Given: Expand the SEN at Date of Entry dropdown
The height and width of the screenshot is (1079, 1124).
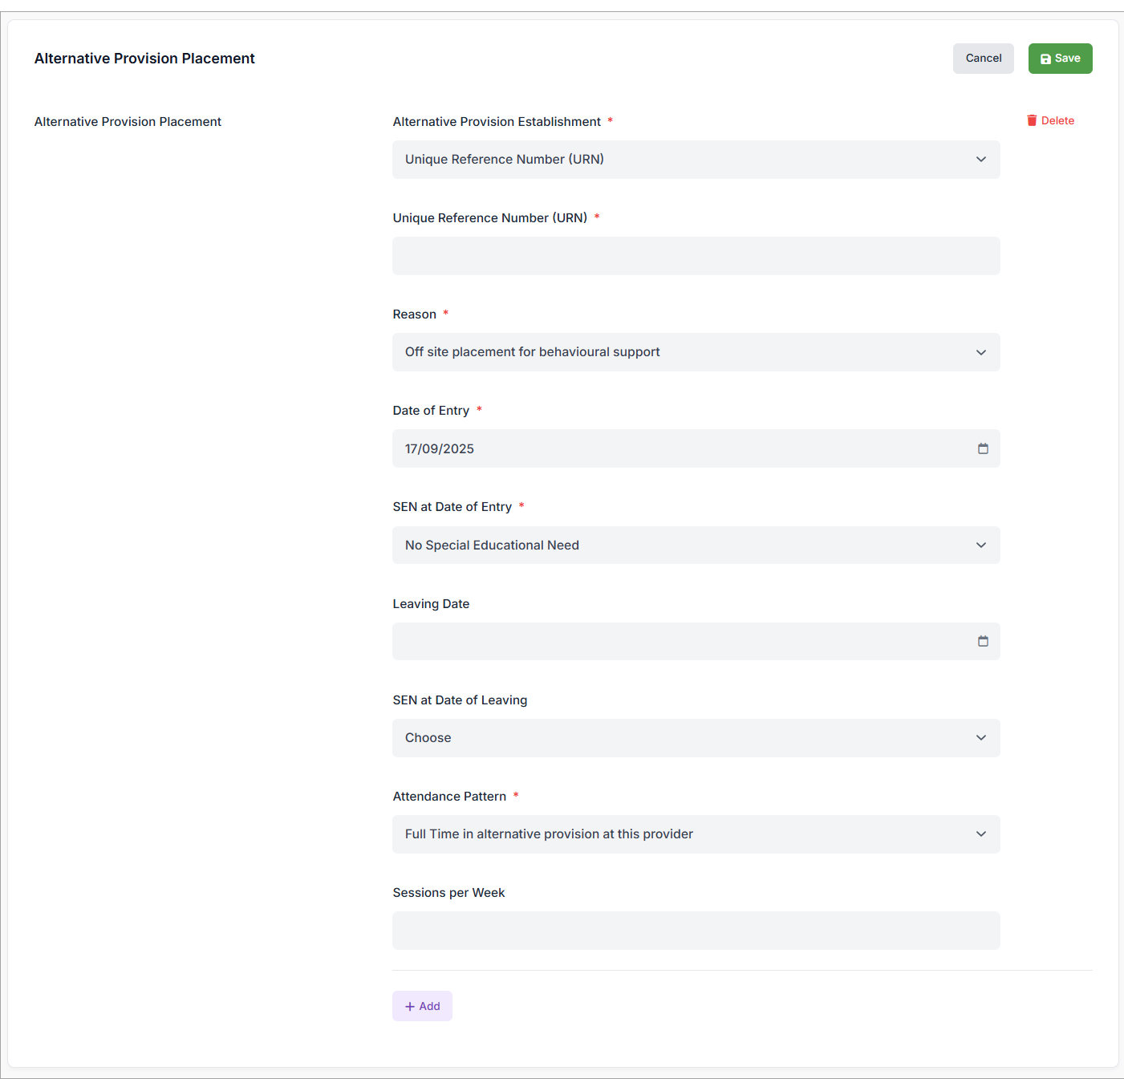Looking at the screenshot, I should 695,545.
